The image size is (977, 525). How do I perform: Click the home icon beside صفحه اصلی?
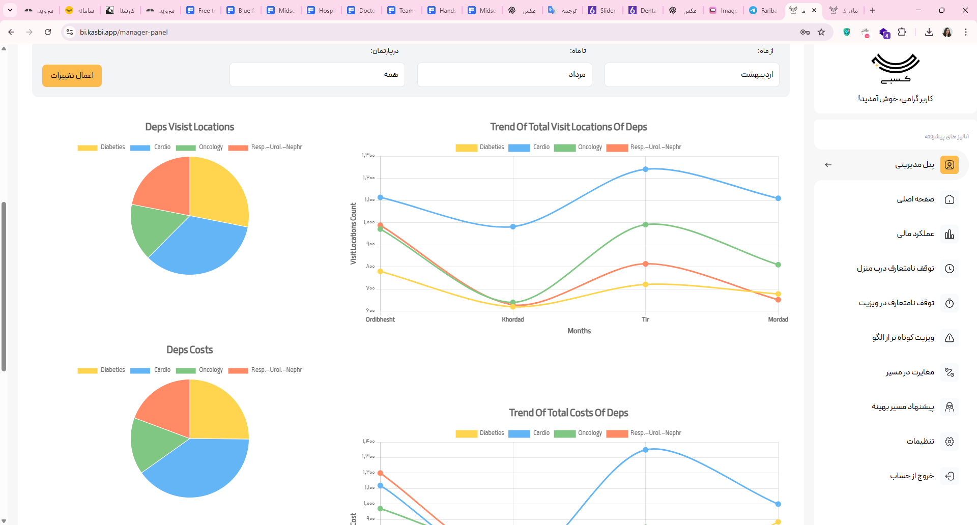[949, 199]
